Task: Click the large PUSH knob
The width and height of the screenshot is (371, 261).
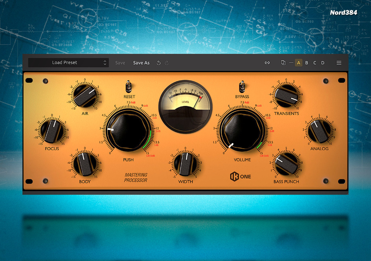Action: (x=129, y=130)
